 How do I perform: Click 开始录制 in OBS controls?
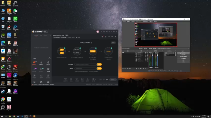(183, 55)
